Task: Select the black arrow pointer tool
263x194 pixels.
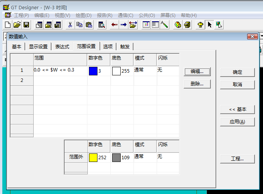Action: [x=210, y=25]
